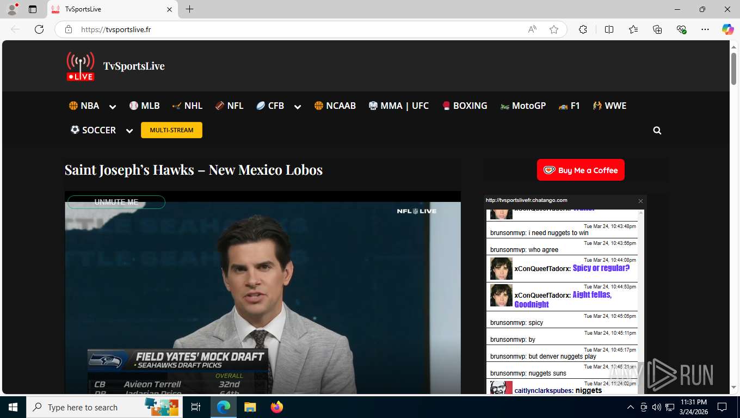The image size is (740, 418).
Task: Open the Windows Start menu
Action: (13, 407)
